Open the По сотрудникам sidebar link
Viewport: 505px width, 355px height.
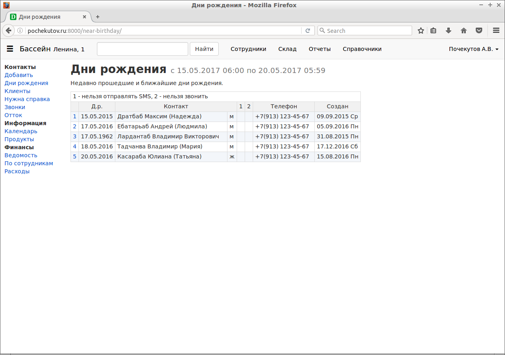click(x=29, y=163)
